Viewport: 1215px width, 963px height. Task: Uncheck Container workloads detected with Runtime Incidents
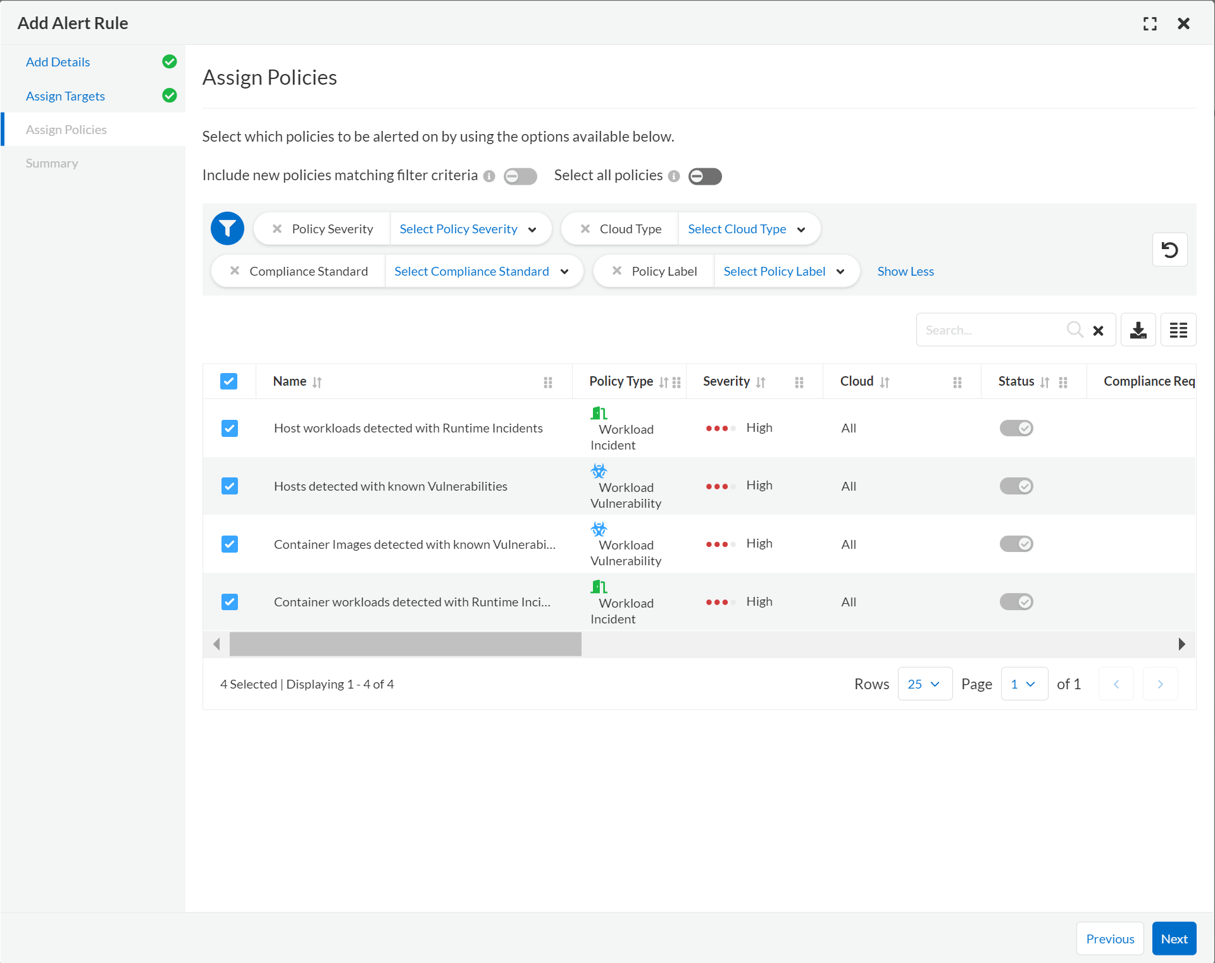230,601
